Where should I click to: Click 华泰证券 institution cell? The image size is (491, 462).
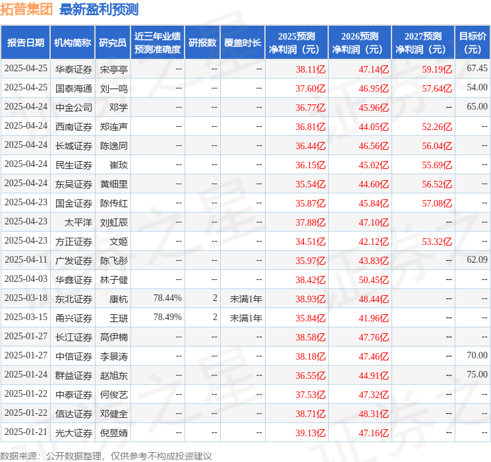(74, 69)
